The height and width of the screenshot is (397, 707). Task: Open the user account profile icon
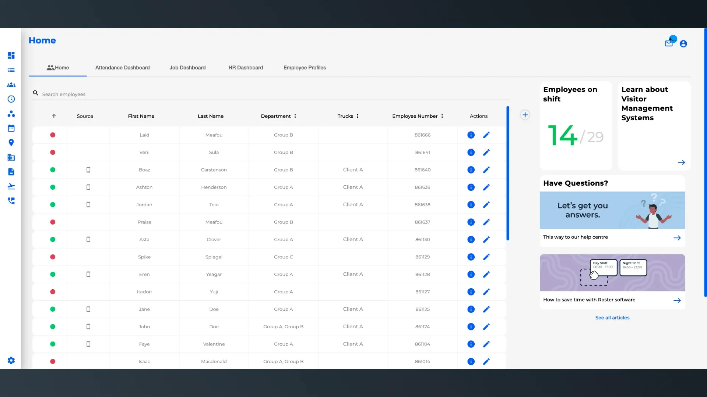[683, 44]
